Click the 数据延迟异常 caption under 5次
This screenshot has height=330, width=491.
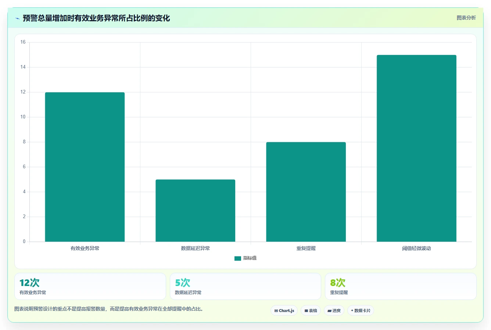[188, 293]
